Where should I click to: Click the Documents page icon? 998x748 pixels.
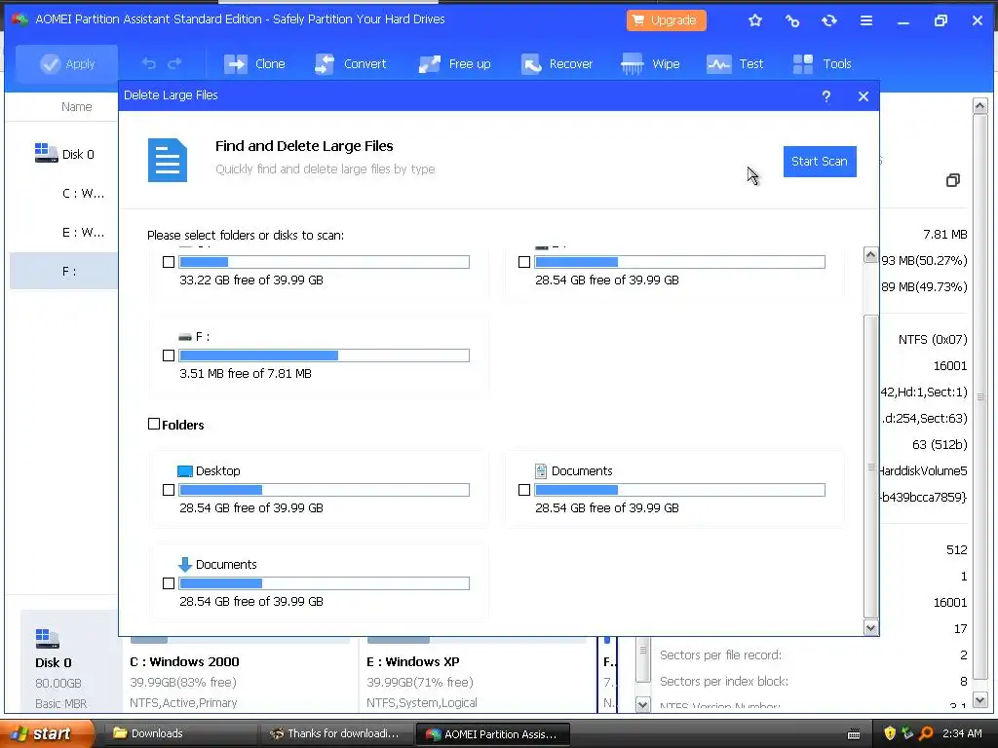point(540,471)
